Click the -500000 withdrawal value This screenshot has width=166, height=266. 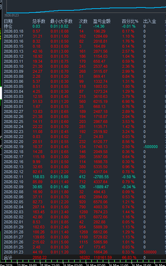pyautogui.click(x=150, y=147)
